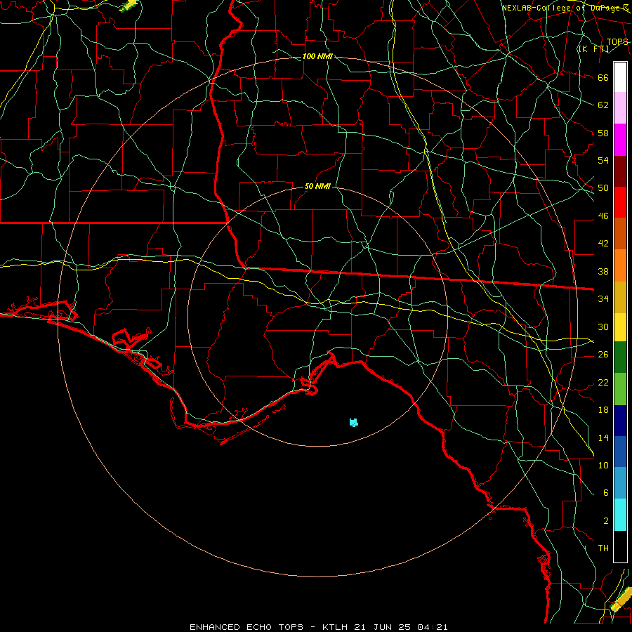632x632 pixels.
Task: Click the yellow-green echo at the top edge
Action: click(129, 5)
